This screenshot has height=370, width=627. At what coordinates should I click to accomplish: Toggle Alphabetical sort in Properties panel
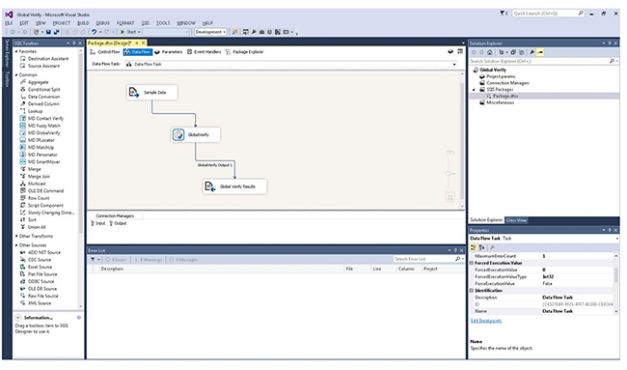(482, 248)
